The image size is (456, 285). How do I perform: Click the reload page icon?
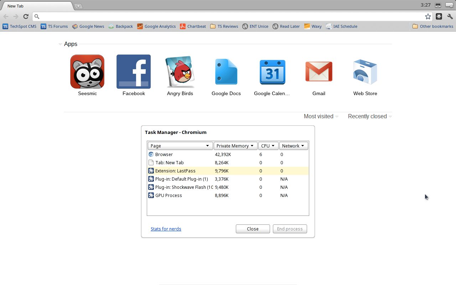point(26,16)
